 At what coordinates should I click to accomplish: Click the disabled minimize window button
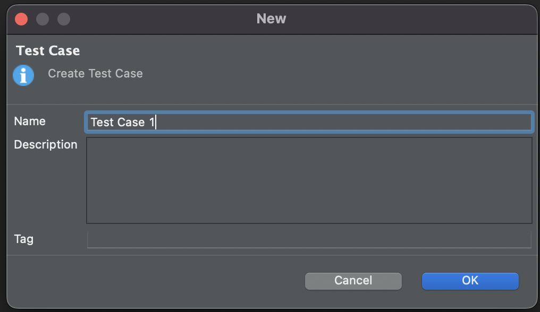(x=43, y=19)
